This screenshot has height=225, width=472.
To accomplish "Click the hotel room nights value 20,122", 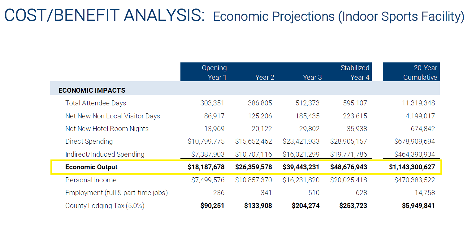I will tap(262, 129).
